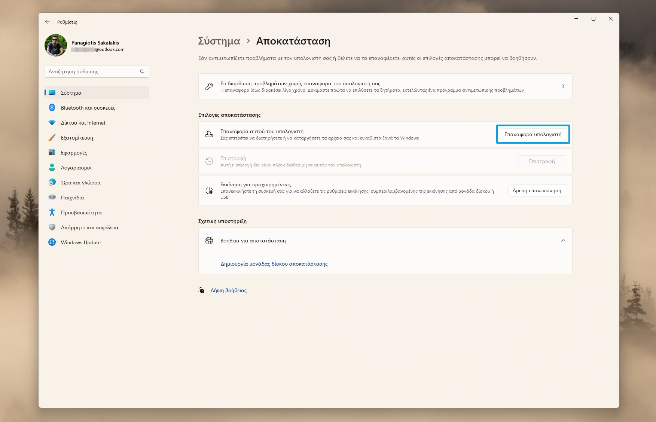Viewport: 656px width, 422px height.
Task: Collapse the Βοήθεια για αποκατάσταση section
Action: pyautogui.click(x=563, y=241)
